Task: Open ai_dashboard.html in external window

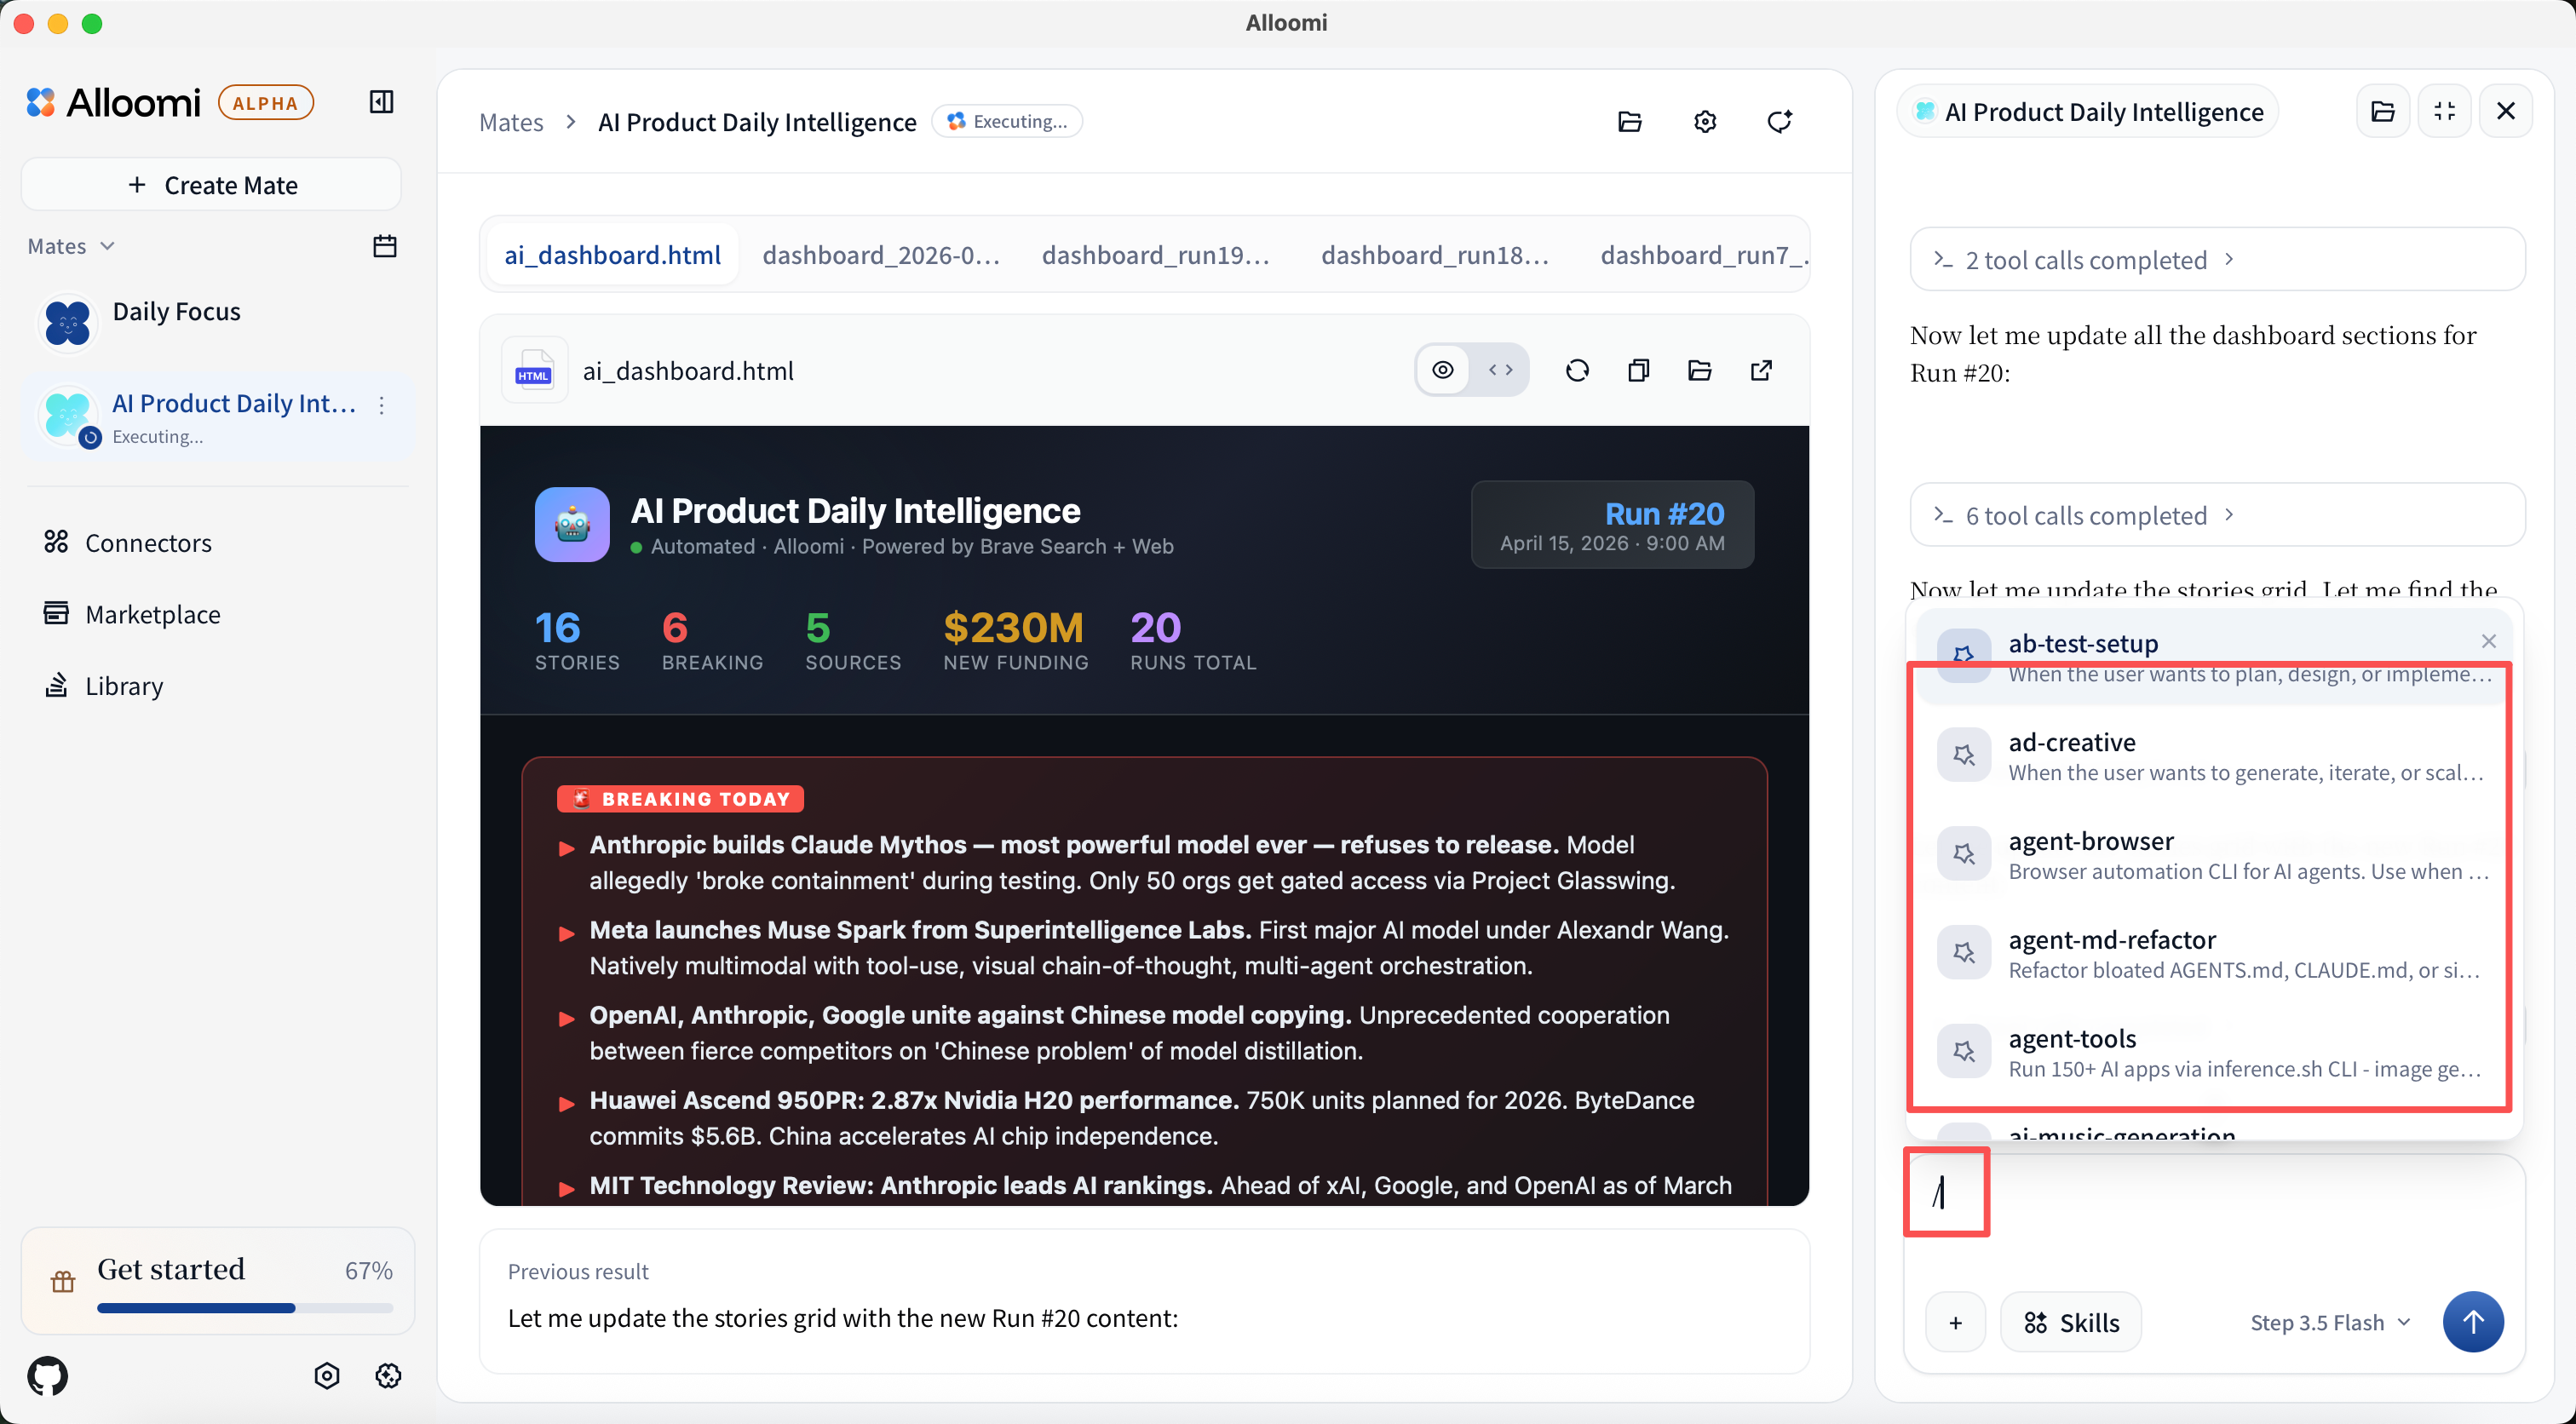Action: click(1761, 370)
